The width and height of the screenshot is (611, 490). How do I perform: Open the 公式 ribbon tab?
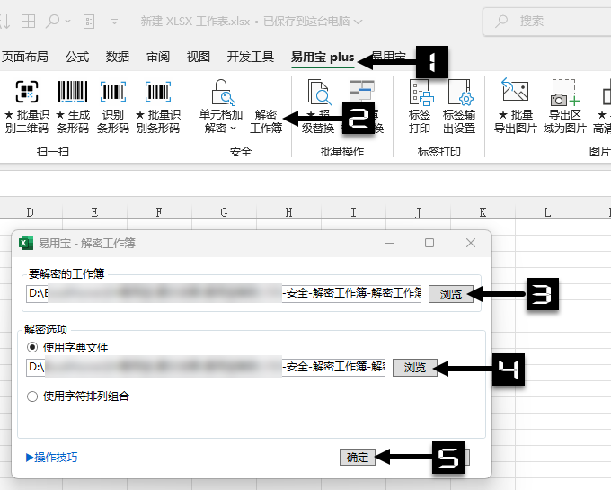pos(77,57)
